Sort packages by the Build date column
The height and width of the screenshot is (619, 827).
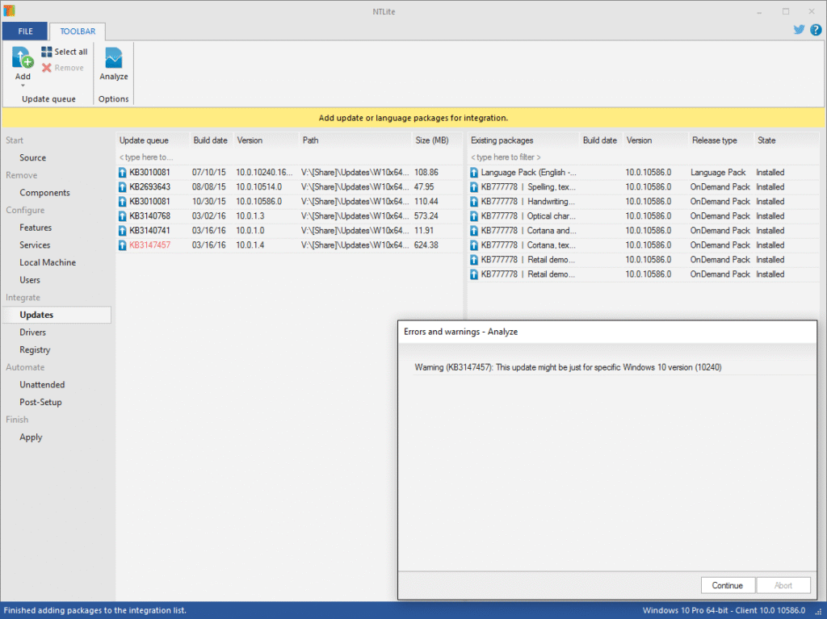point(210,139)
